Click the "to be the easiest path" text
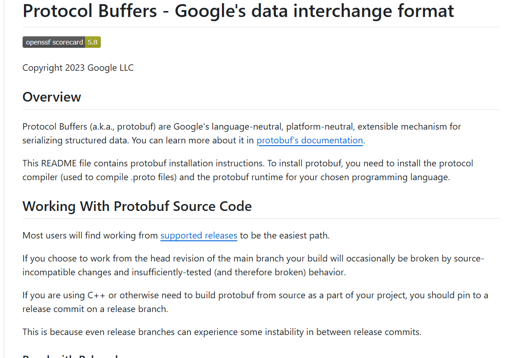518x358 pixels. pos(285,236)
